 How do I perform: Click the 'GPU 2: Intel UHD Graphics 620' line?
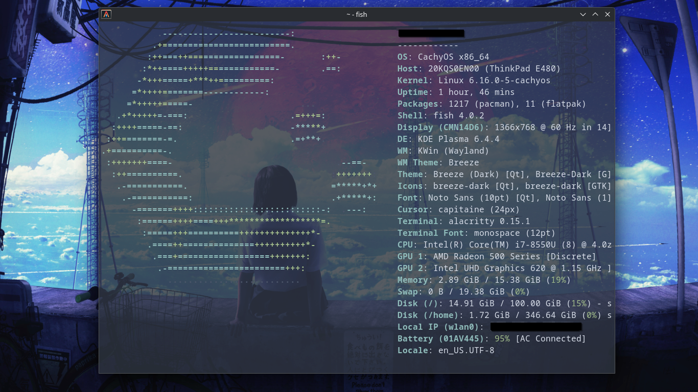click(x=504, y=268)
